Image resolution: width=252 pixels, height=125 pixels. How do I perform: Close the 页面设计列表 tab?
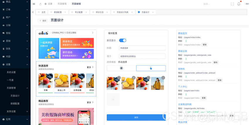coord(132,12)
